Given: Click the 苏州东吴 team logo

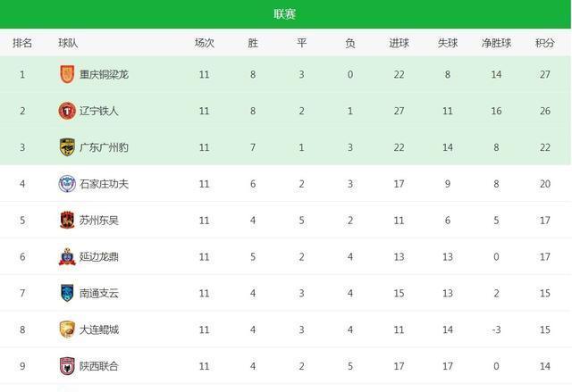Looking at the screenshot, I should click(x=67, y=220).
